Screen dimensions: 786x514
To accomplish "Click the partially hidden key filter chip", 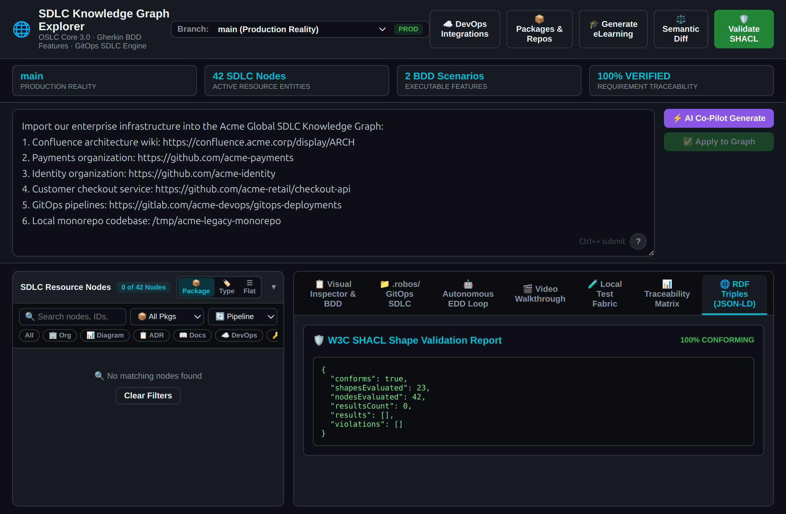I will click(272, 335).
